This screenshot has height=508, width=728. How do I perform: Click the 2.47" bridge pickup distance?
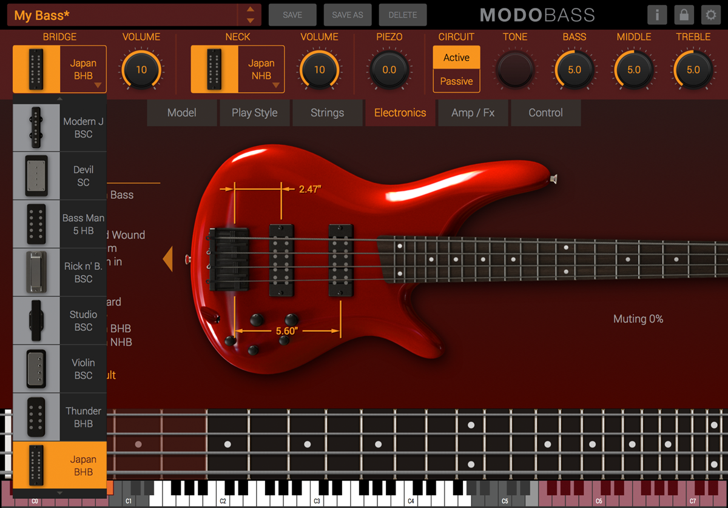click(310, 189)
